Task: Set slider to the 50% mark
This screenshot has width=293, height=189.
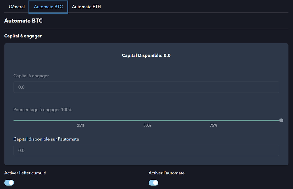Action: click(147, 121)
